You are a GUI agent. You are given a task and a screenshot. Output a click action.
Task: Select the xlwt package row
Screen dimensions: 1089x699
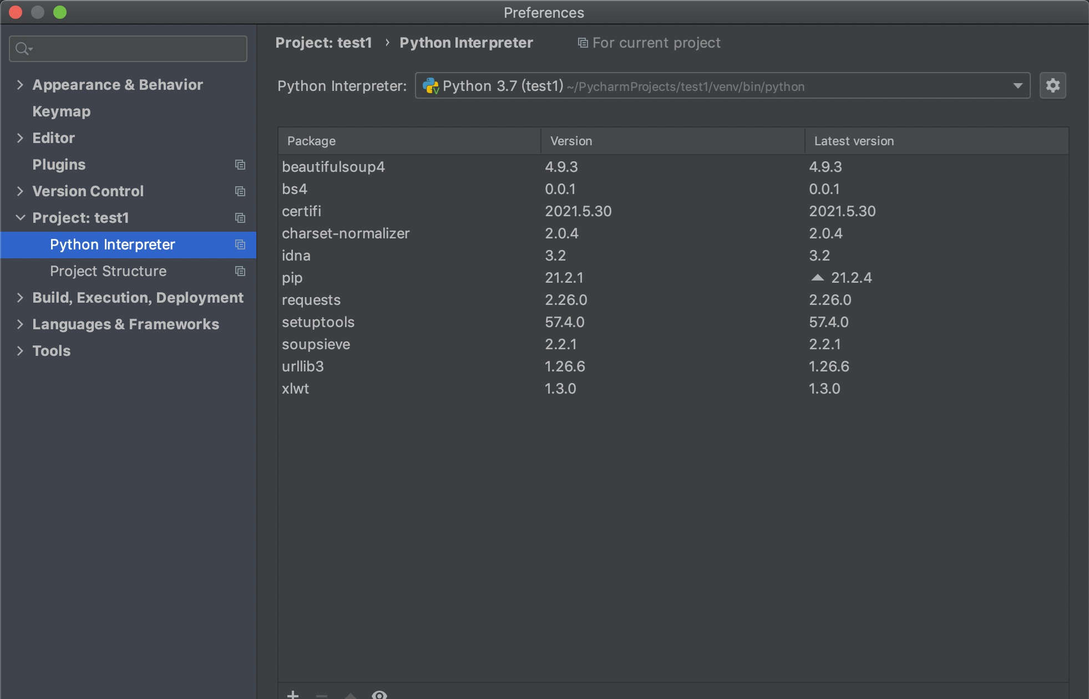tap(673, 389)
